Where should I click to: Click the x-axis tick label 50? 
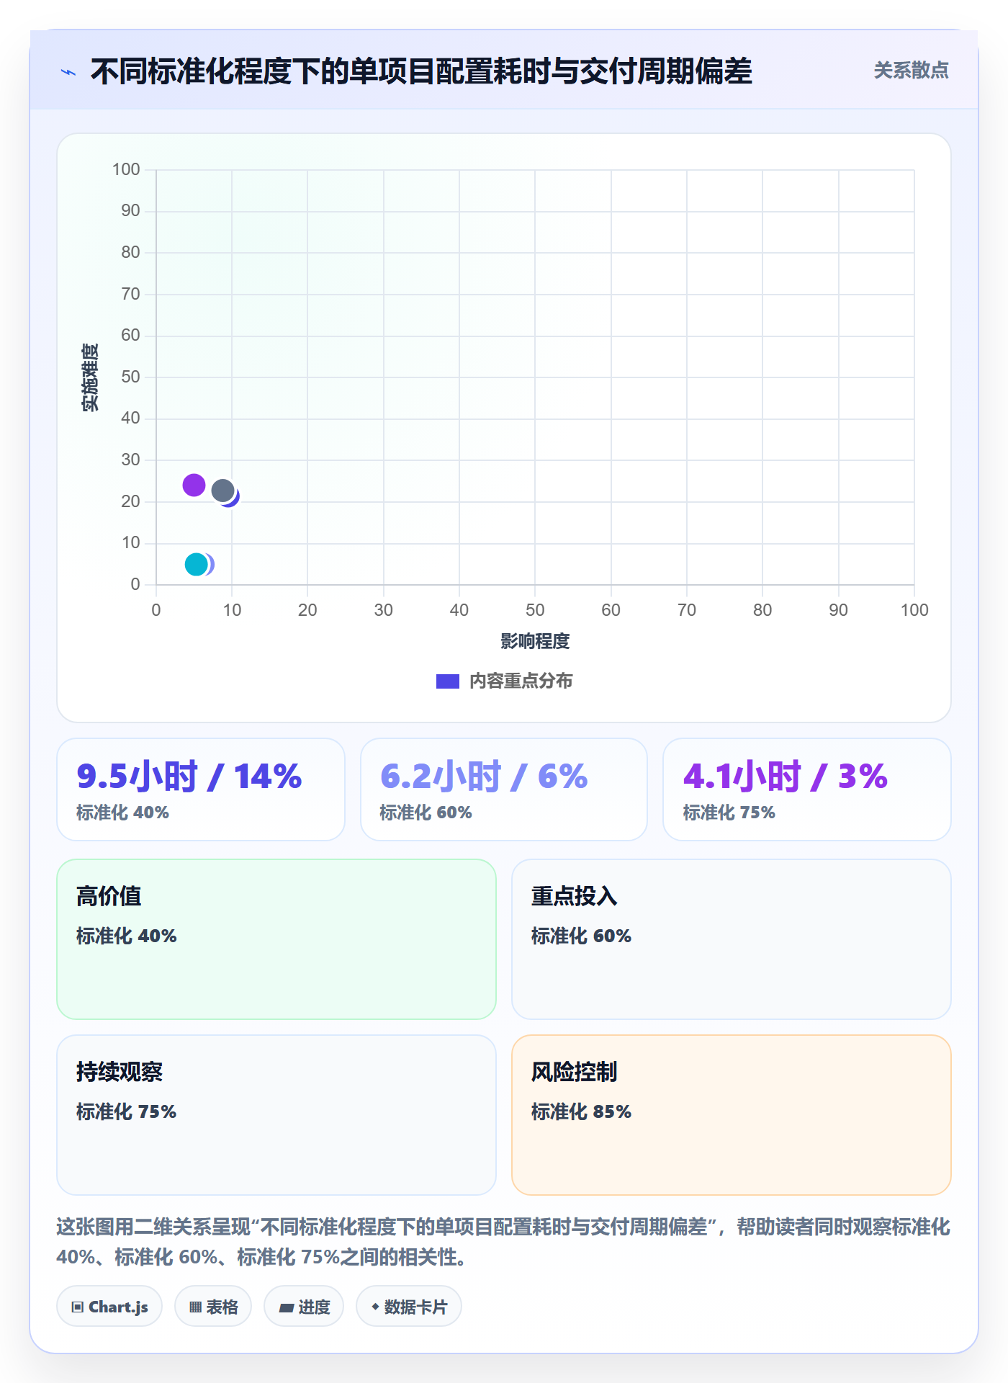click(535, 610)
